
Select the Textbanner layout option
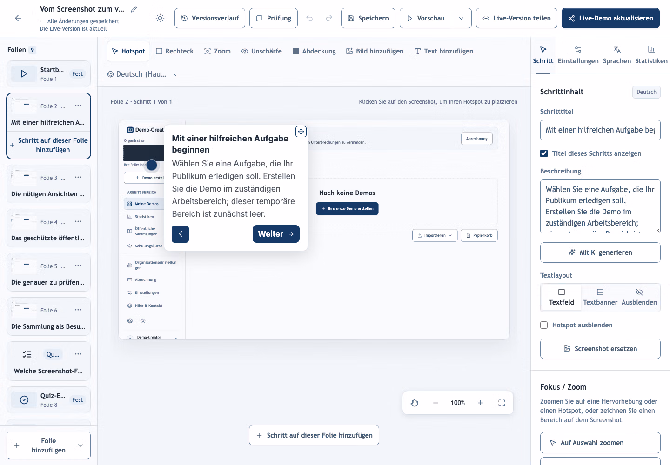click(x=600, y=297)
